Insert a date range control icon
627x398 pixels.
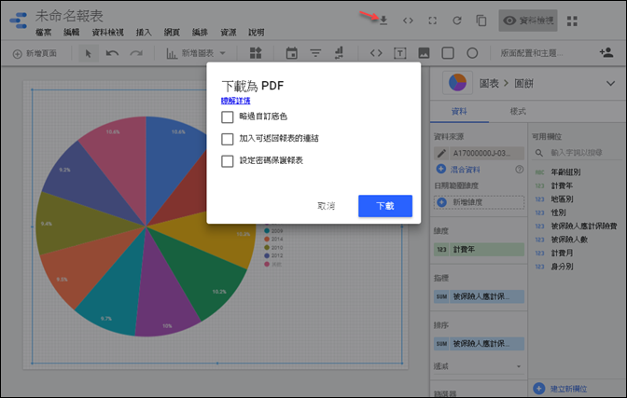pos(291,53)
